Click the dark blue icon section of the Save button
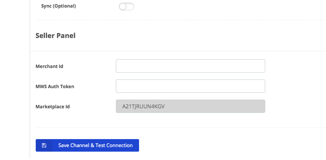 44,146
